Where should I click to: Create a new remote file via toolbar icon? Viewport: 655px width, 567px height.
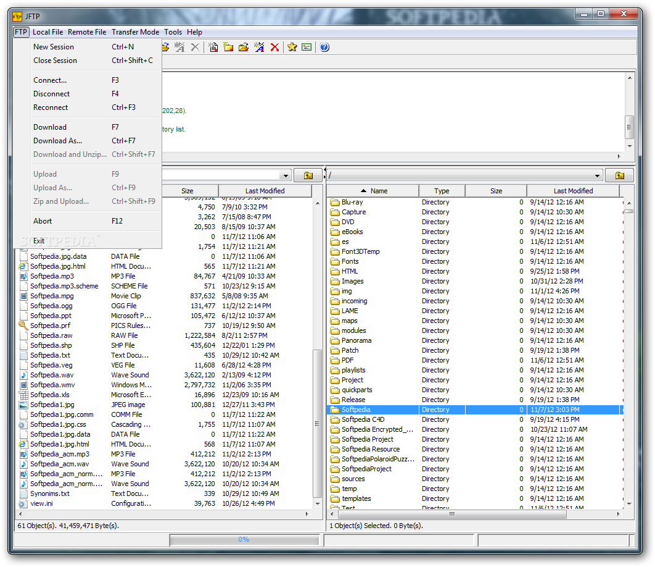click(213, 48)
